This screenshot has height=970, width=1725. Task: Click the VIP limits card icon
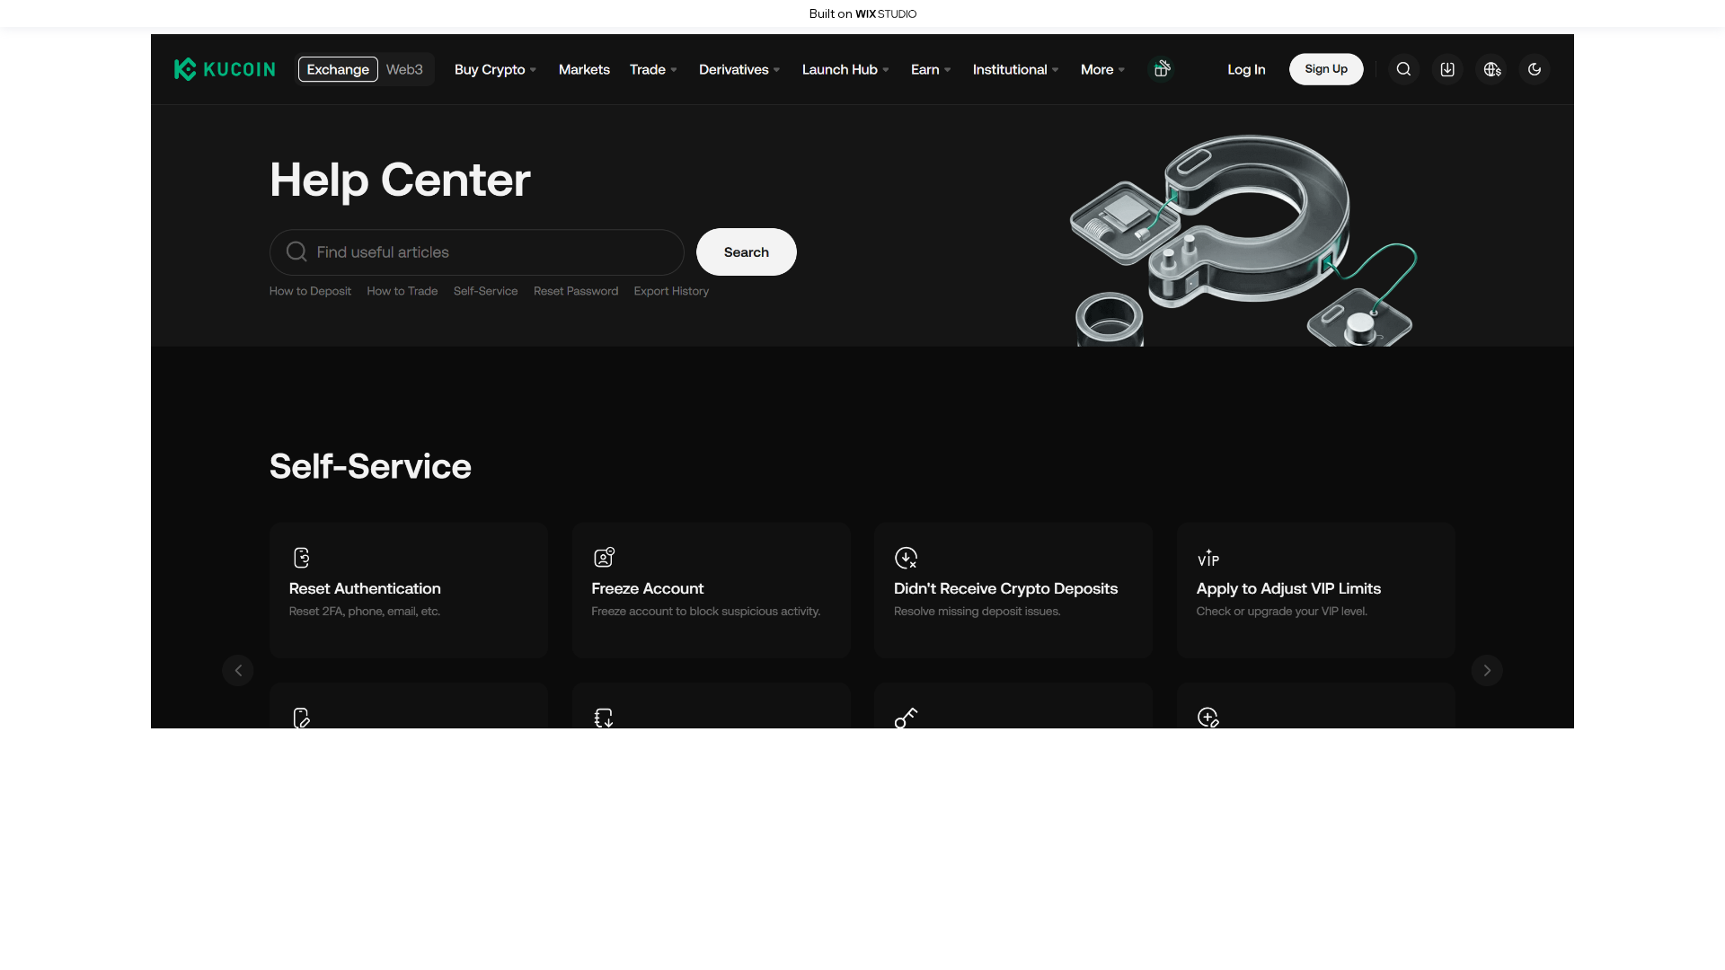(x=1208, y=558)
